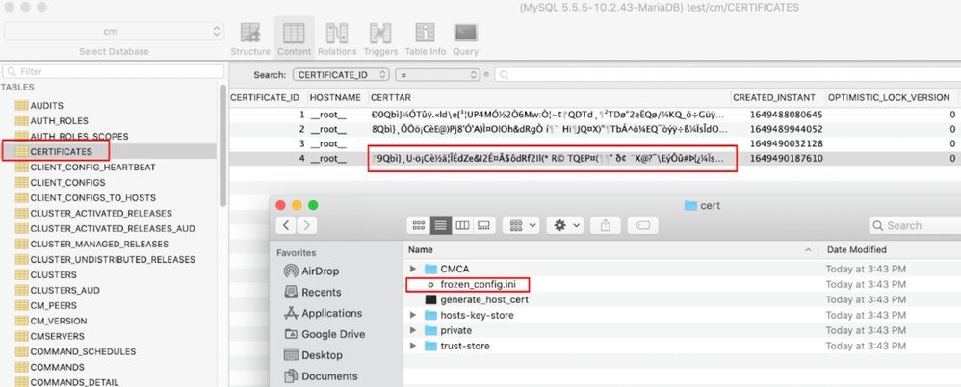Open Recents in Finder sidebar

tap(313, 292)
